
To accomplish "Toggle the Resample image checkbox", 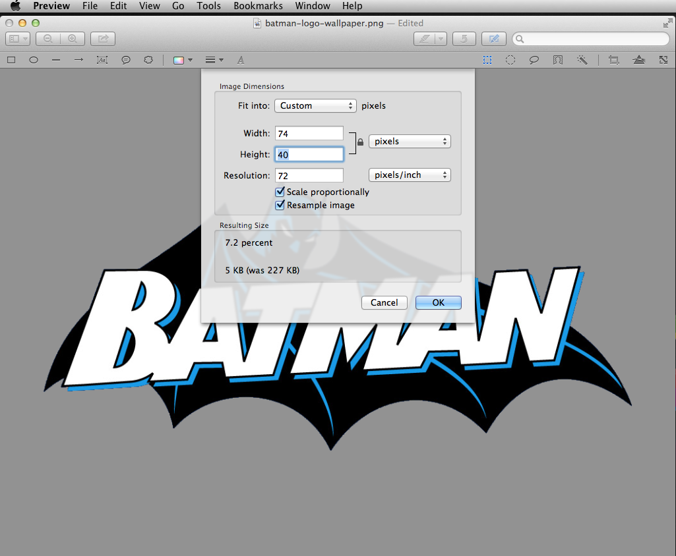I will coord(280,205).
